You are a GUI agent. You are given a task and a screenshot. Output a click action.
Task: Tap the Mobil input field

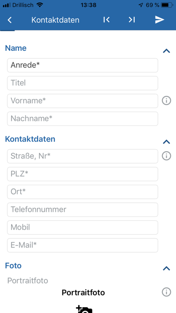(x=83, y=228)
